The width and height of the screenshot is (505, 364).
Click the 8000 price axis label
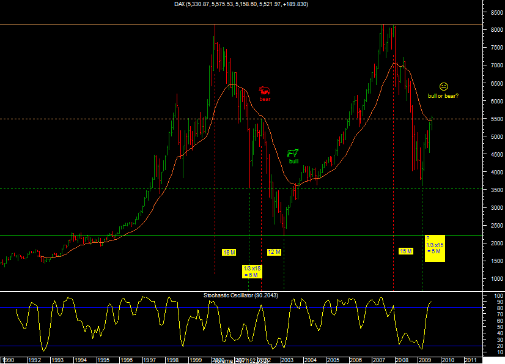click(x=497, y=29)
